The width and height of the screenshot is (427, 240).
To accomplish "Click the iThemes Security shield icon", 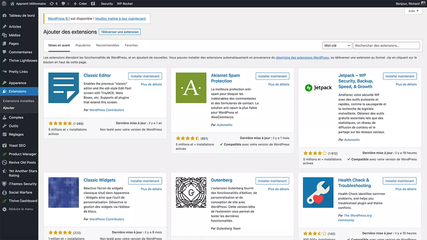I will [x=4, y=184].
